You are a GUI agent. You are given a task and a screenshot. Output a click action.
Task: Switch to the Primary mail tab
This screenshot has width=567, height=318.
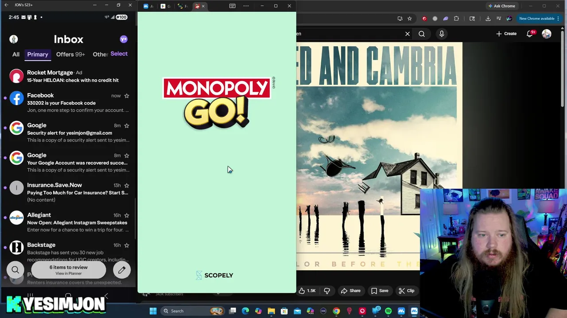tap(38, 54)
